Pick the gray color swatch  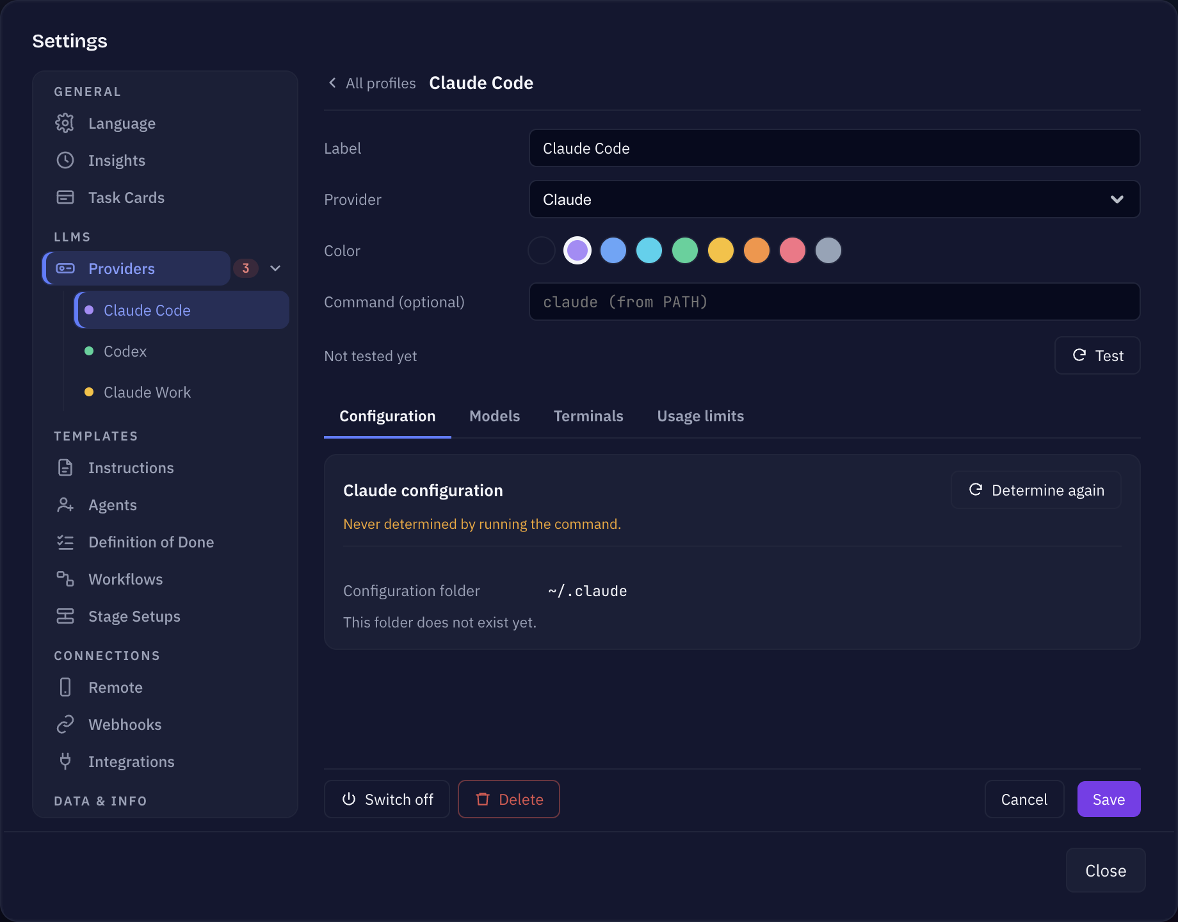828,250
